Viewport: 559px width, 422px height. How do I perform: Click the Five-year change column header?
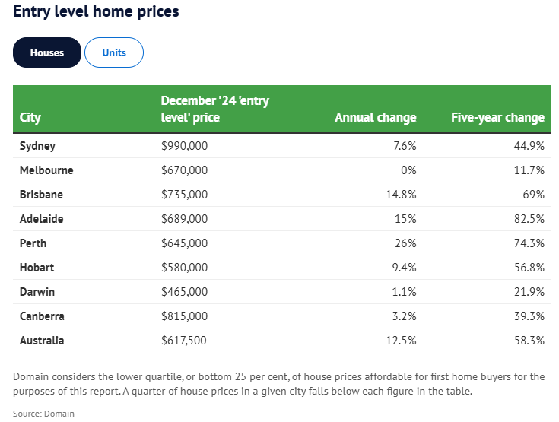(x=497, y=118)
